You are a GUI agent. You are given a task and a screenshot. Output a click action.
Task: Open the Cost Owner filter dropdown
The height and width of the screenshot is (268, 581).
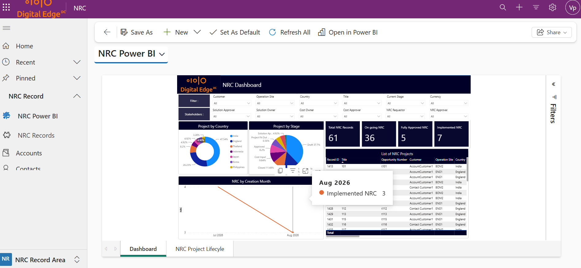coord(318,116)
